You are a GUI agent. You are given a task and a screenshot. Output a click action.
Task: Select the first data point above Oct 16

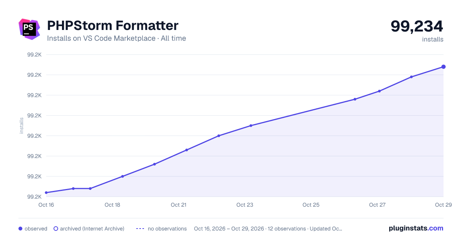(x=46, y=192)
